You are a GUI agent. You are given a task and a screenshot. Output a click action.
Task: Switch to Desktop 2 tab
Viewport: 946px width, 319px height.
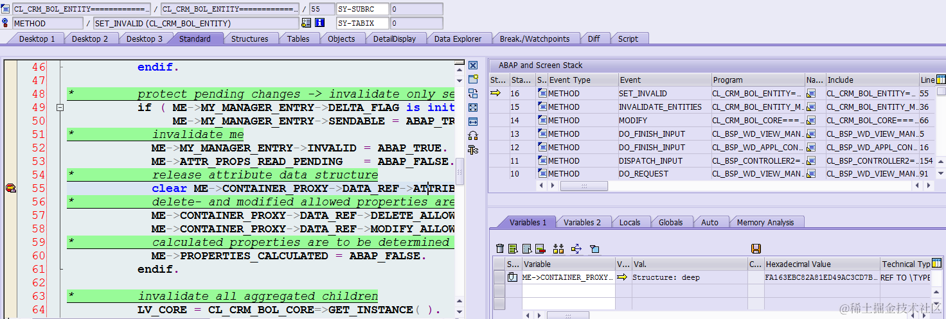pyautogui.click(x=89, y=39)
